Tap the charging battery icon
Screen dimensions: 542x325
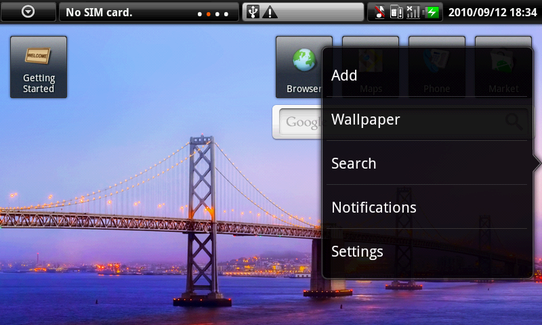click(x=432, y=12)
